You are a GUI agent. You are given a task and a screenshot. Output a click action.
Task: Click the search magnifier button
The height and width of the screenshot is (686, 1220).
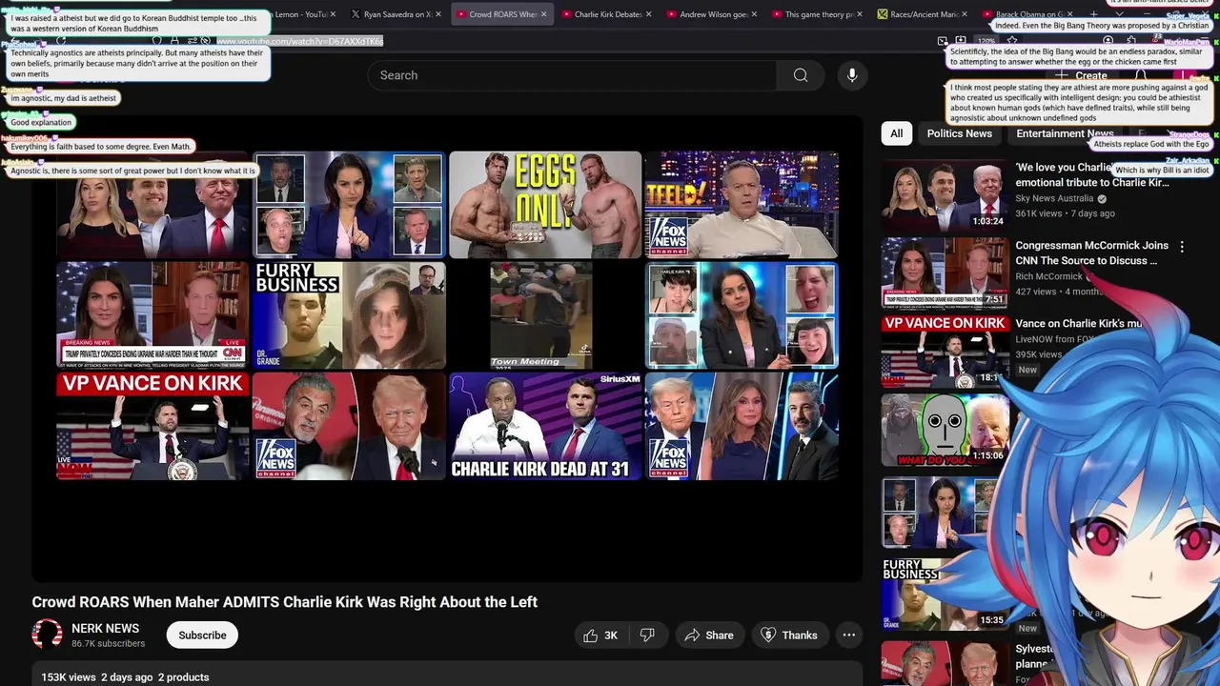pos(801,75)
